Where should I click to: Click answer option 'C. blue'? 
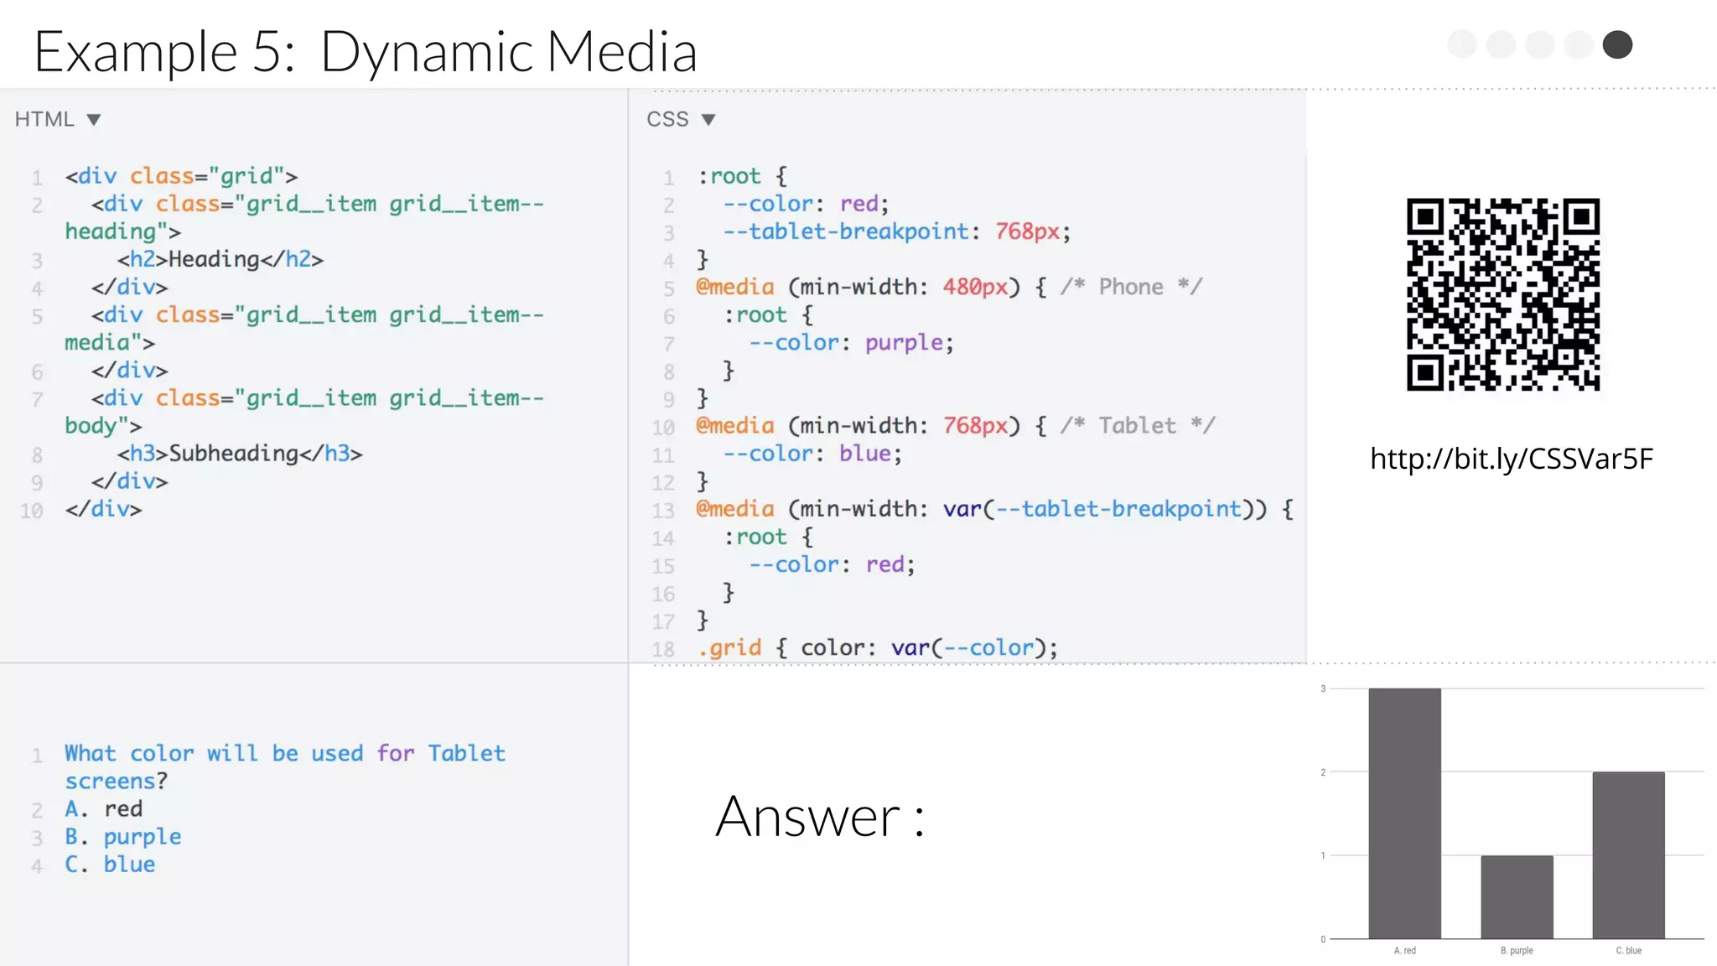coord(110,865)
